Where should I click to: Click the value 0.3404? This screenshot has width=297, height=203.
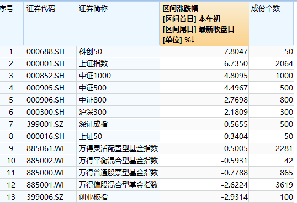click(x=236, y=136)
